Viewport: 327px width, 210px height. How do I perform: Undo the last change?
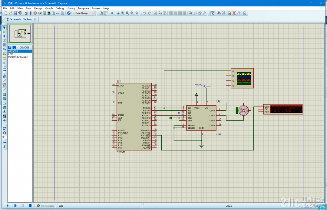click(x=144, y=13)
